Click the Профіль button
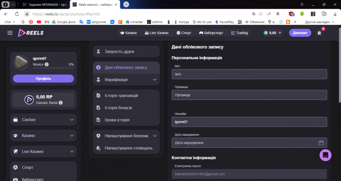The width and height of the screenshot is (341, 181). (x=43, y=78)
